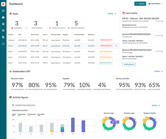Click the 4% Non ready for service KPI
166x139 pixels.
tap(102, 86)
